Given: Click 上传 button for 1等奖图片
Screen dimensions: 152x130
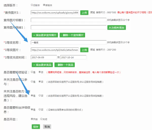Looking at the screenshot, I should pos(84,50).
